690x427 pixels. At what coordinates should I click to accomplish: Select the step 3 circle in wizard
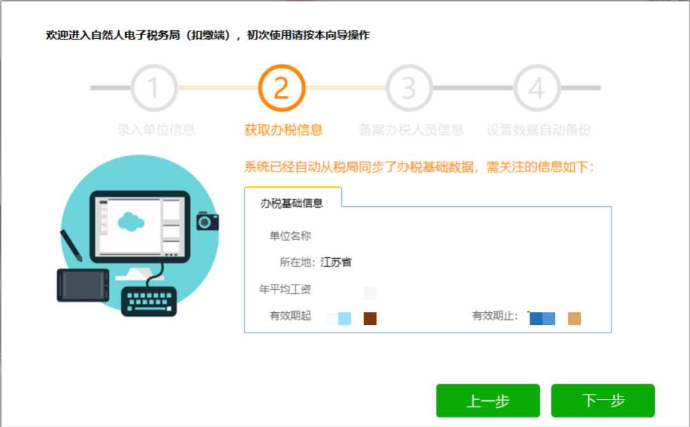point(410,88)
